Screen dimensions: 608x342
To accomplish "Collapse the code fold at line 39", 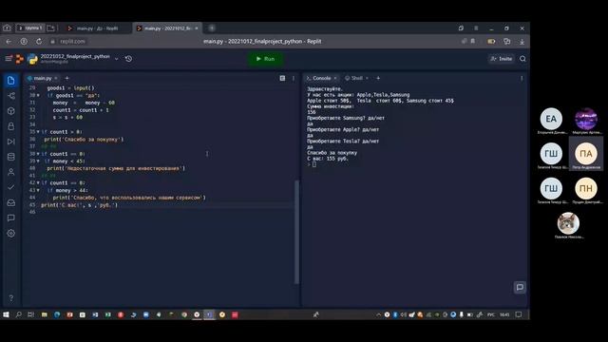I will click(38, 161).
